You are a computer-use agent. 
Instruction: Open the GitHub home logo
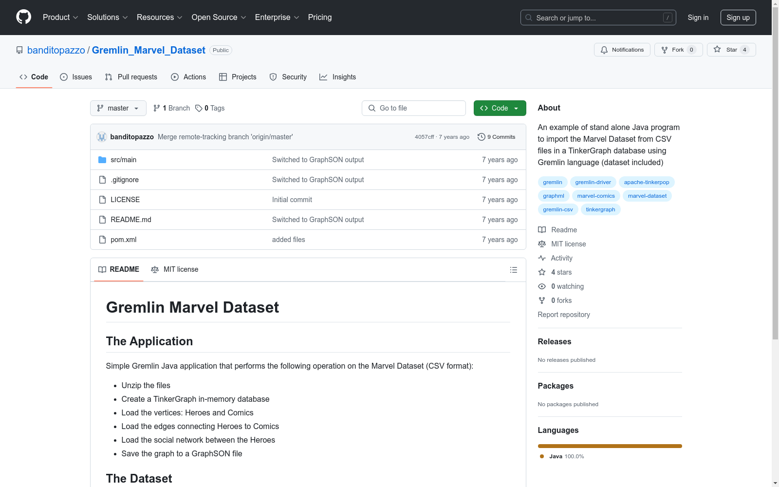click(x=23, y=17)
